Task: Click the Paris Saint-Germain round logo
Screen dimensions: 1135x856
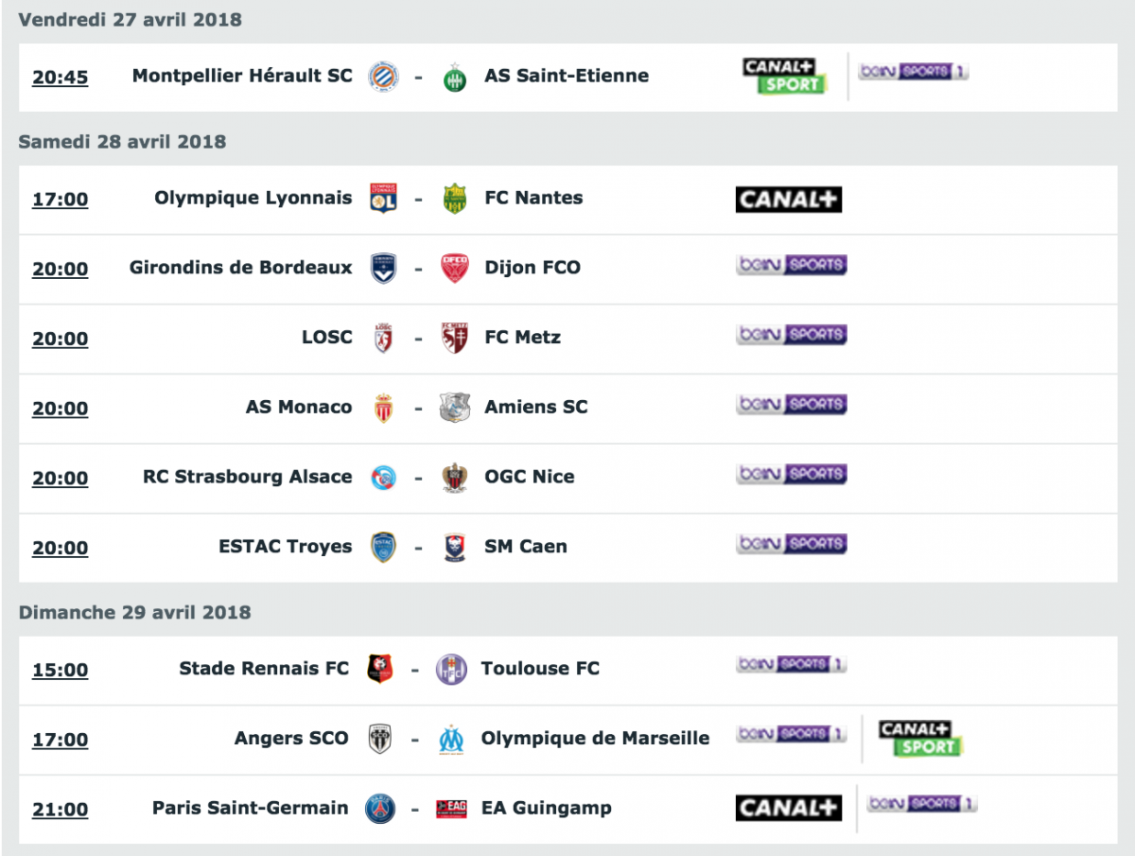Action: (380, 809)
